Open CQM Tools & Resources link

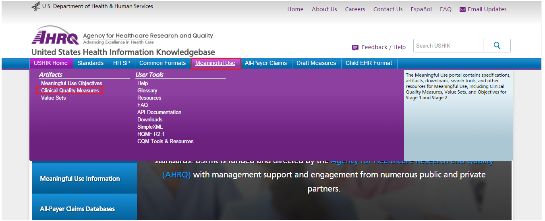coord(166,141)
